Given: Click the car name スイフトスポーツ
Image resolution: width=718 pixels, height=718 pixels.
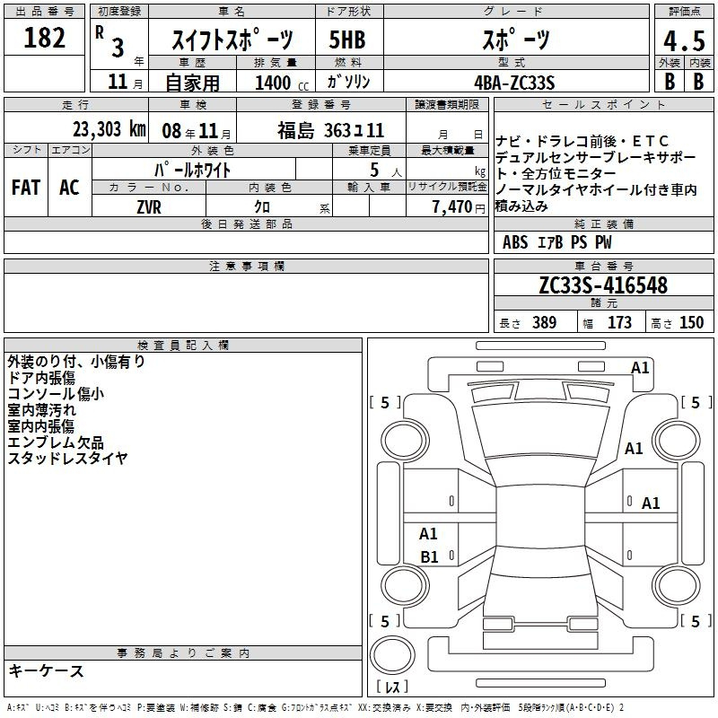Looking at the screenshot, I should tap(232, 39).
